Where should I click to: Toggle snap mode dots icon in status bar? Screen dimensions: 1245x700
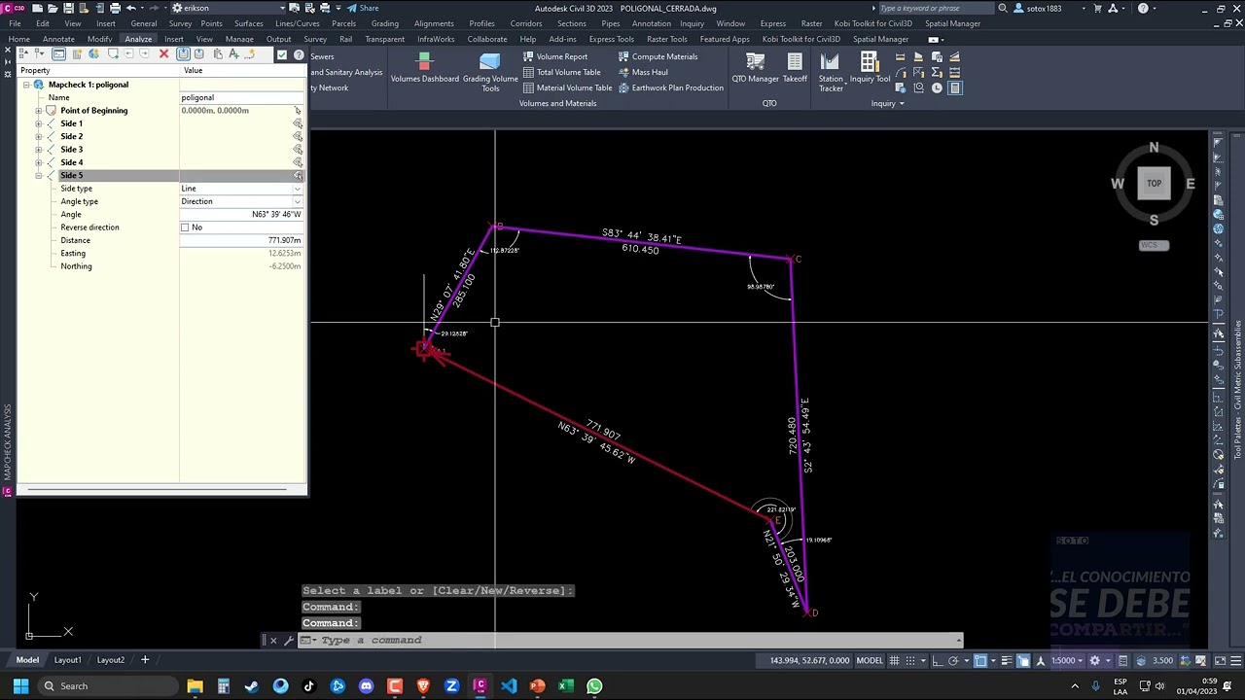(x=911, y=660)
